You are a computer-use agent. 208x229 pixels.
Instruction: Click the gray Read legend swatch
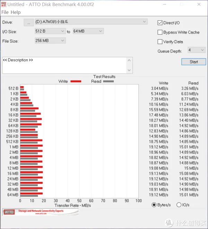[108, 81]
